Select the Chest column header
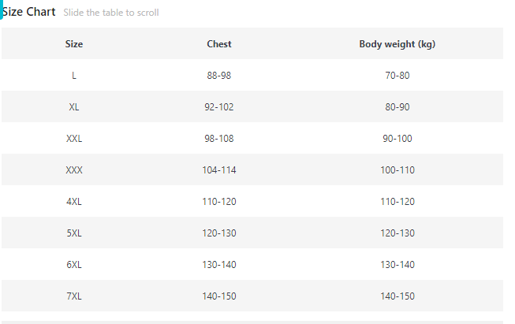515x324 pixels. [x=219, y=44]
